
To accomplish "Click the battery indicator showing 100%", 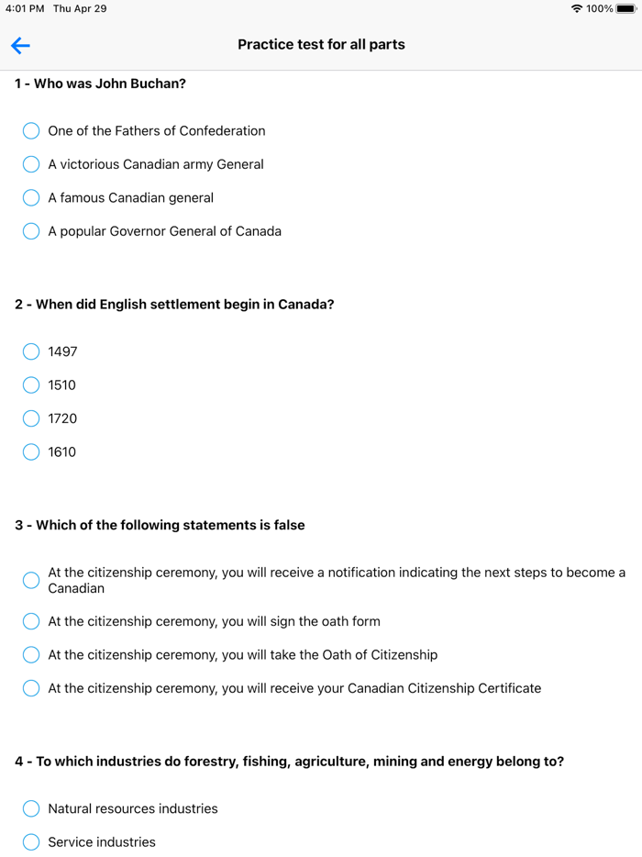I will (622, 8).
